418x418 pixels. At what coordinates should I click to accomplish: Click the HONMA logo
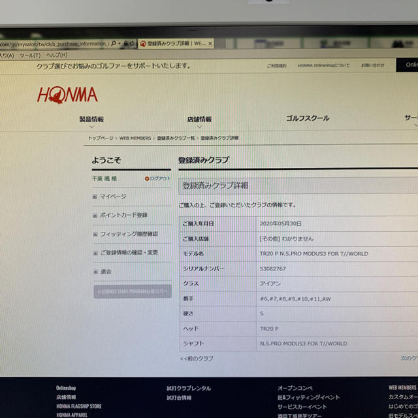(x=67, y=95)
